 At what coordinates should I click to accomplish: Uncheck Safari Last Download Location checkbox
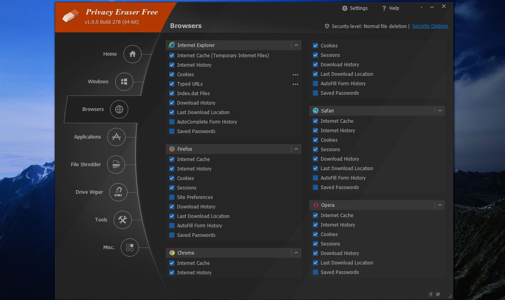pos(315,168)
